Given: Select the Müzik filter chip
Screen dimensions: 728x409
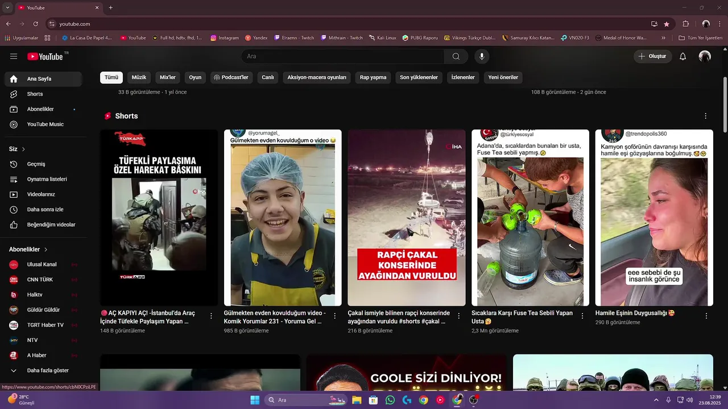Looking at the screenshot, I should pos(139,77).
